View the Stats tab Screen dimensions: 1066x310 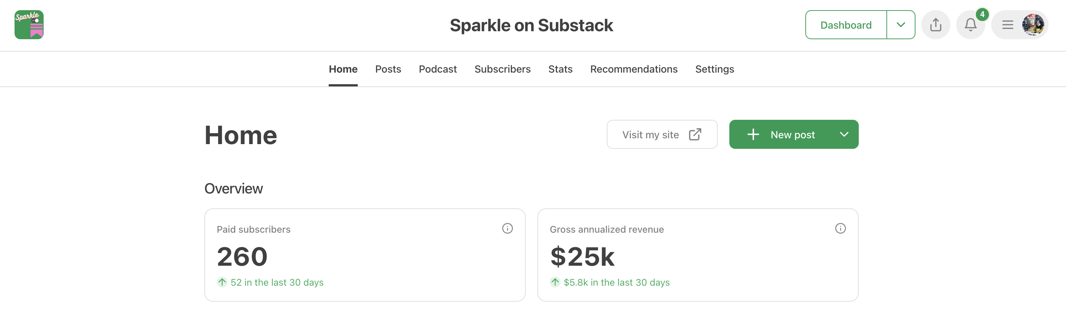pyautogui.click(x=560, y=69)
